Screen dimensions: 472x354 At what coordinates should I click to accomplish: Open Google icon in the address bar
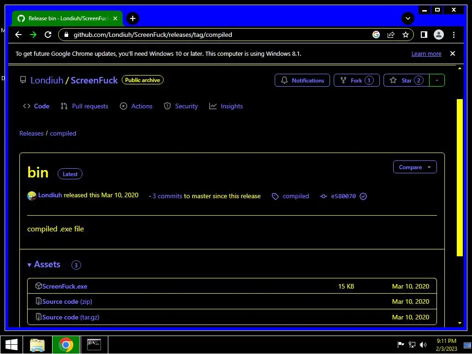(x=376, y=35)
